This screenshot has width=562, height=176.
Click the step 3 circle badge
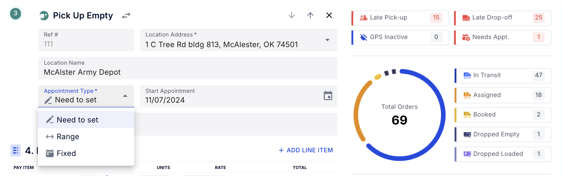coord(16,13)
